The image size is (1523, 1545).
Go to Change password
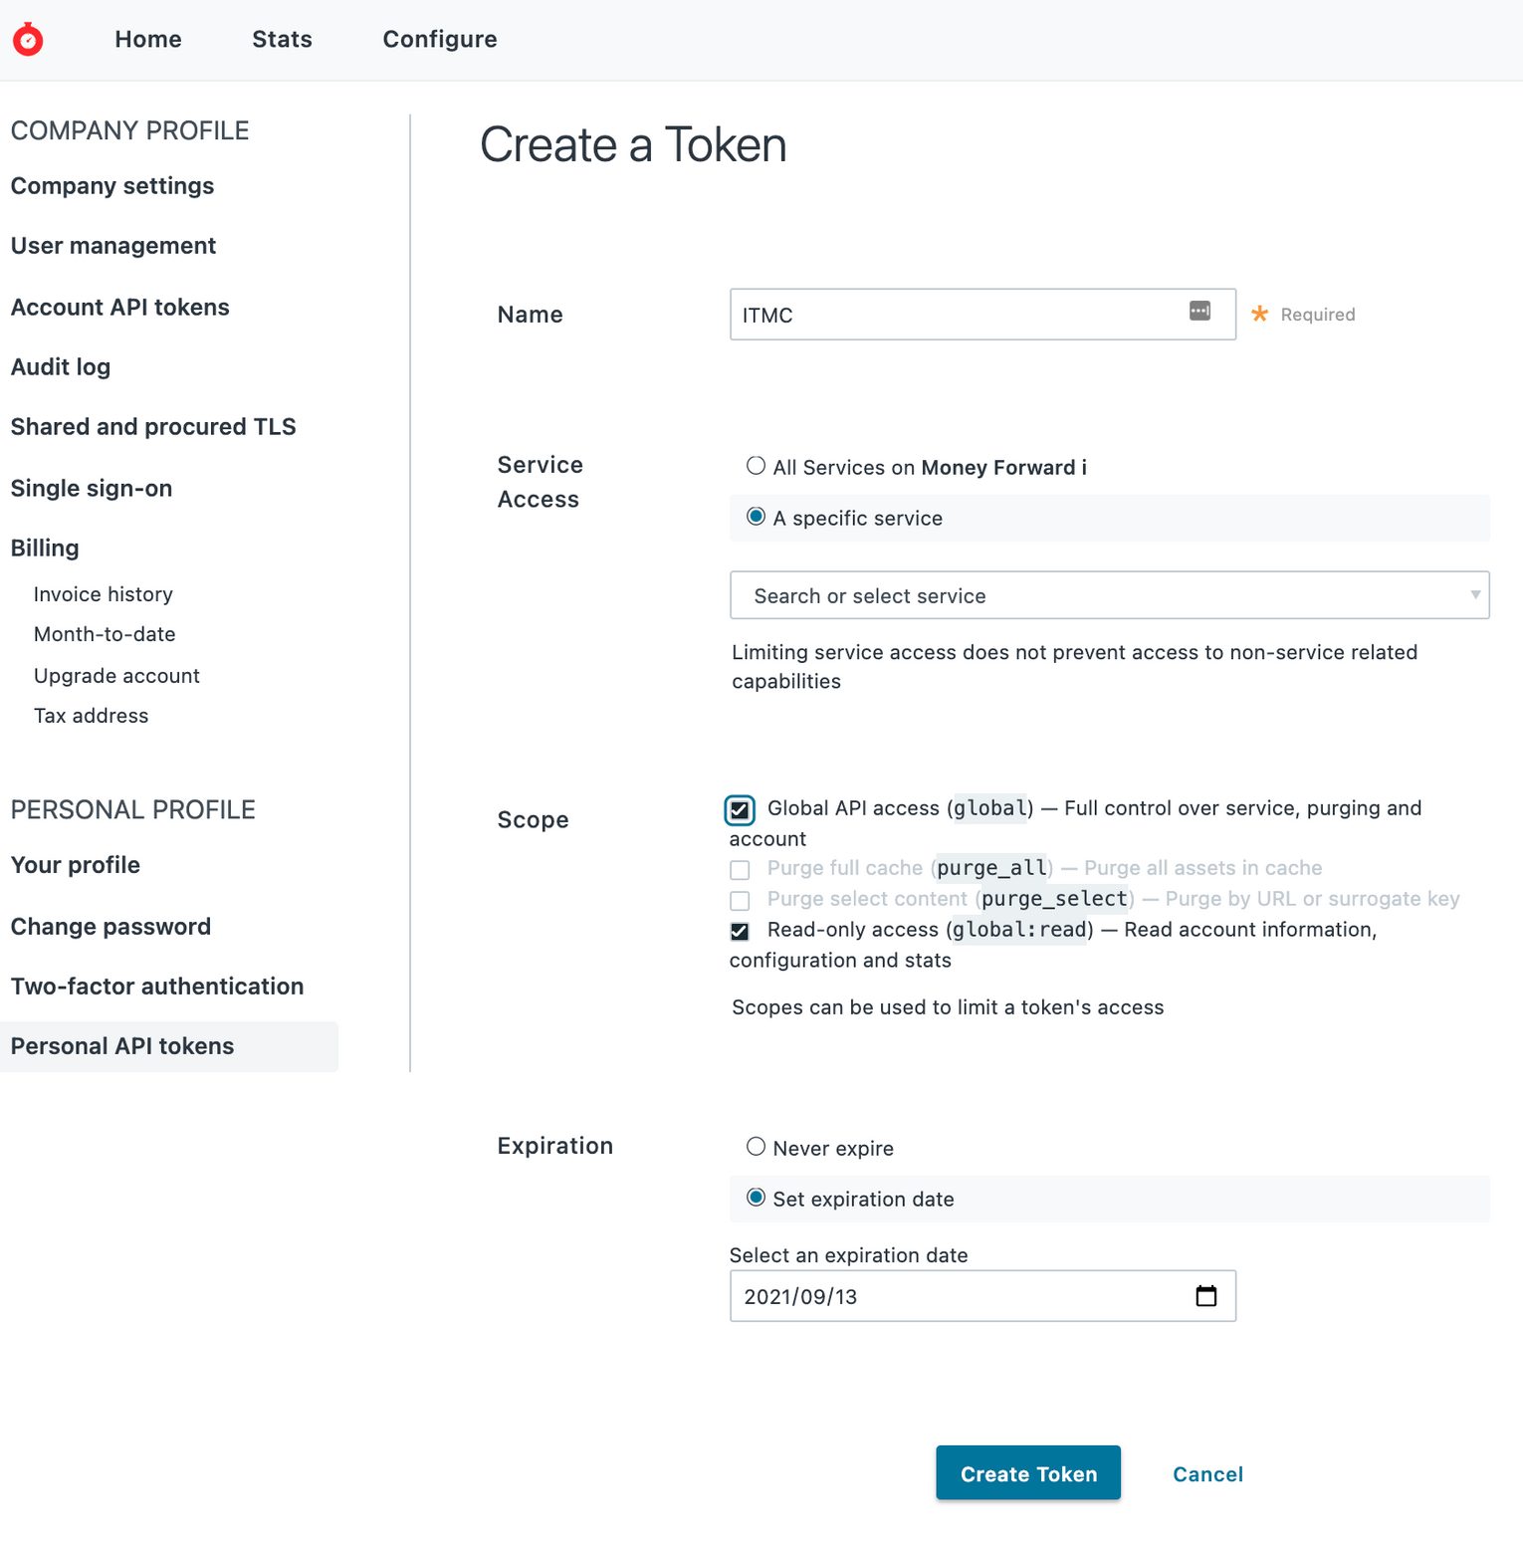tap(110, 927)
